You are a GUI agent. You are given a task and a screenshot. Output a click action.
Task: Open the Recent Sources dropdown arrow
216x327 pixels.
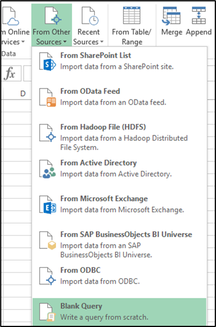(102, 42)
